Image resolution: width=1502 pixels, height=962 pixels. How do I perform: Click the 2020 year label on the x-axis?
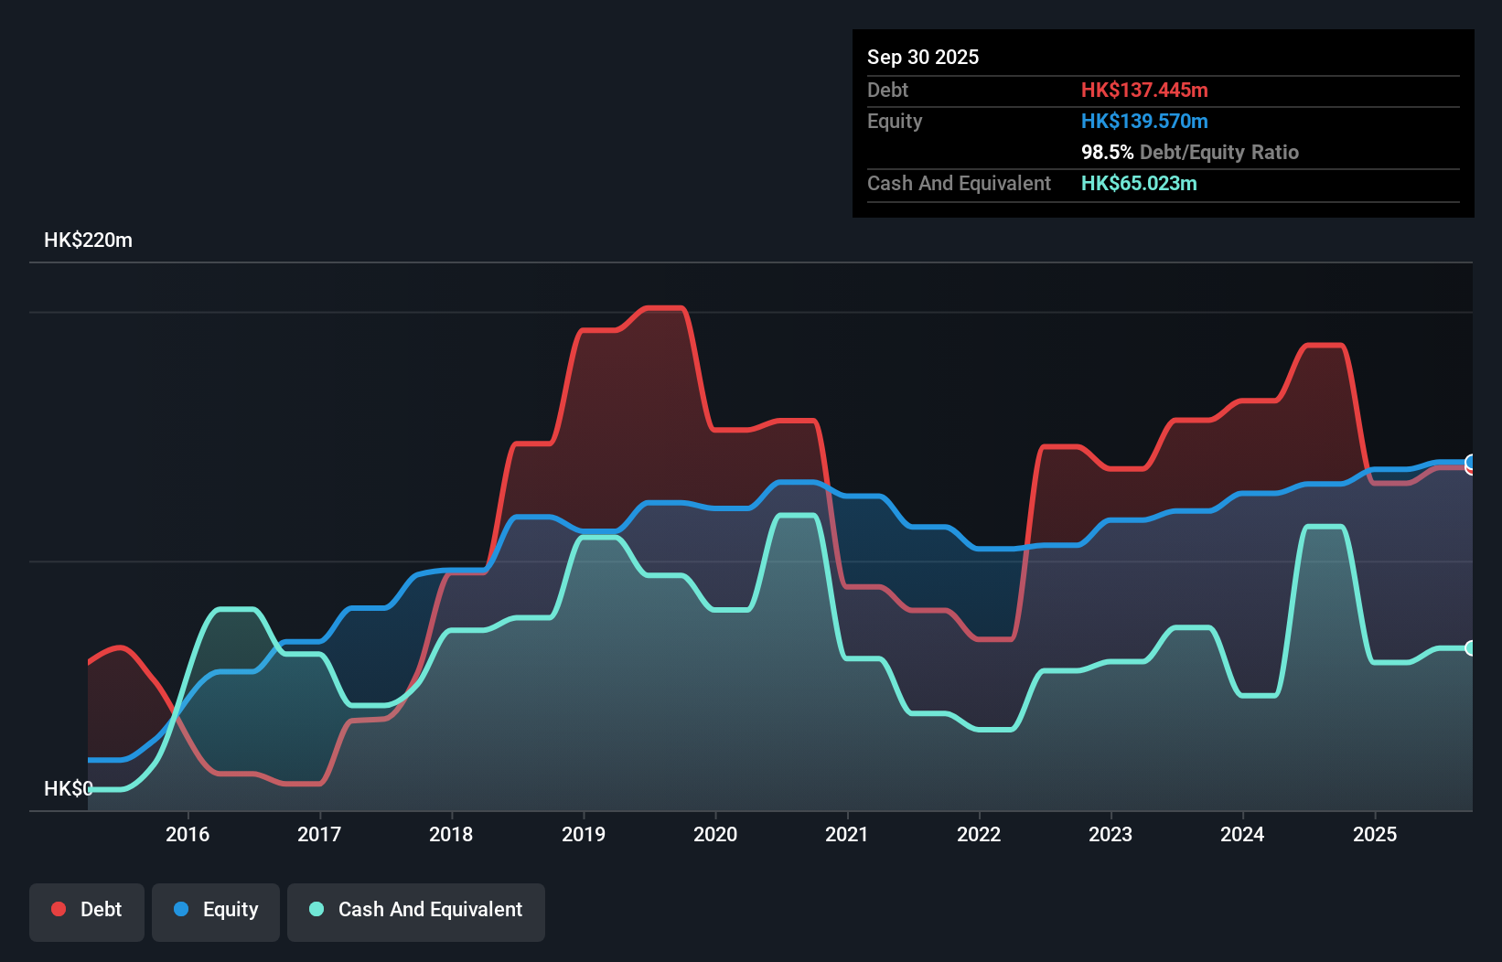click(716, 834)
